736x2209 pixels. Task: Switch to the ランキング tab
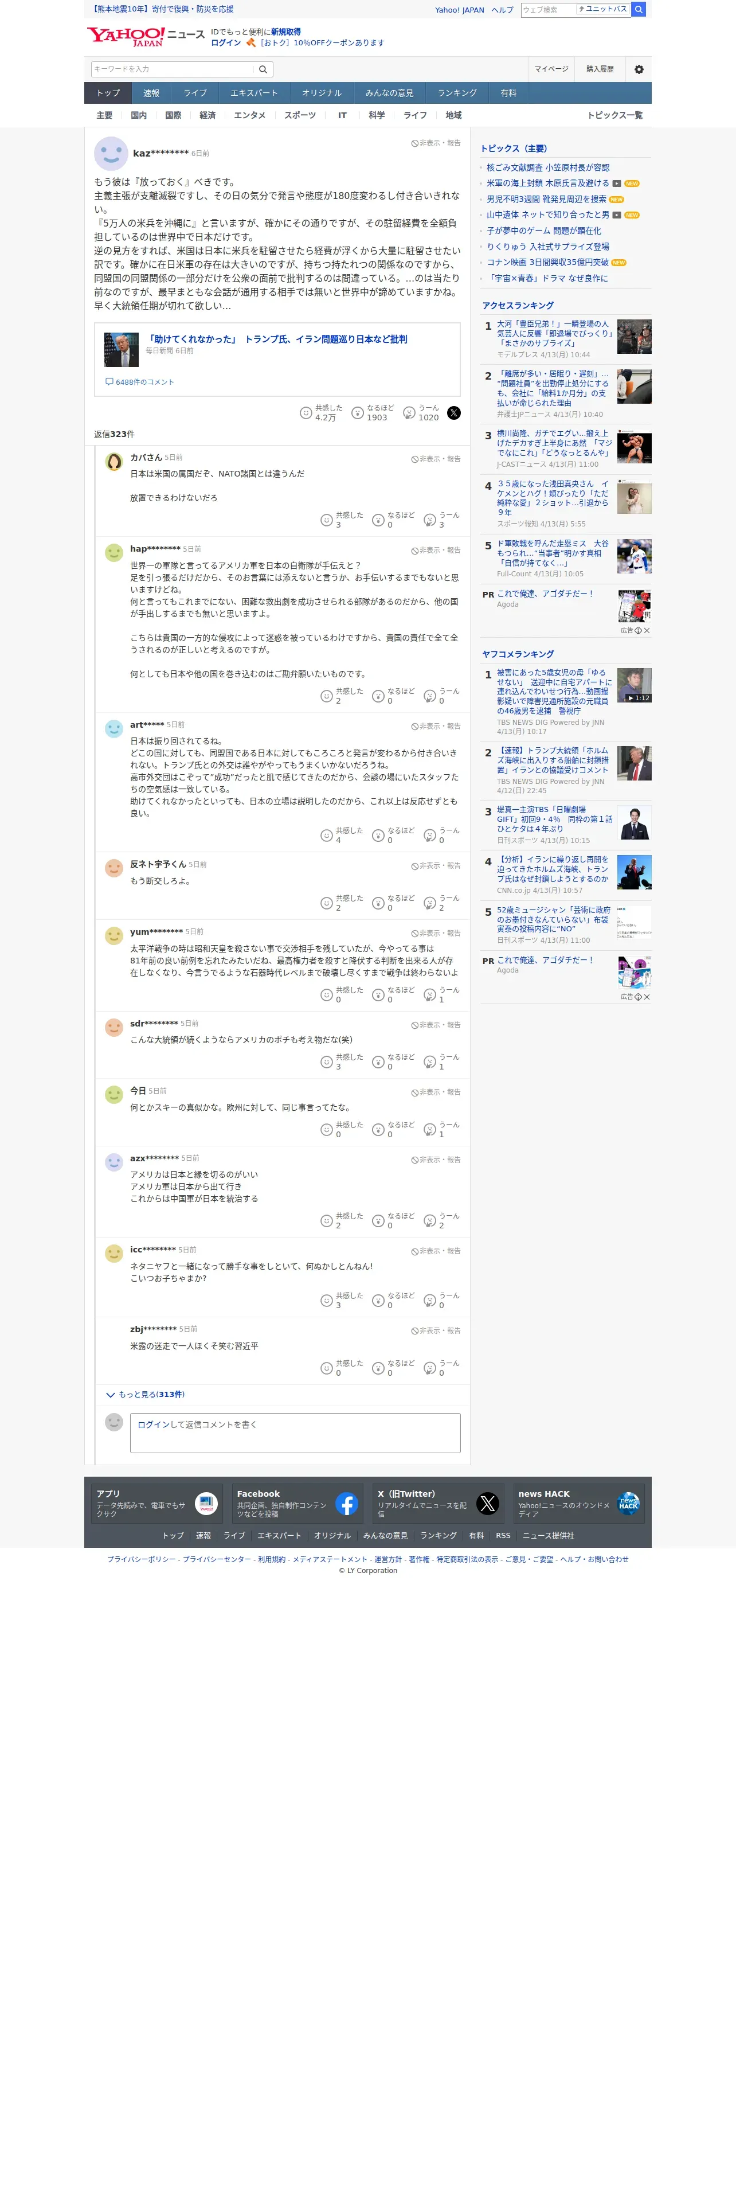tap(457, 93)
